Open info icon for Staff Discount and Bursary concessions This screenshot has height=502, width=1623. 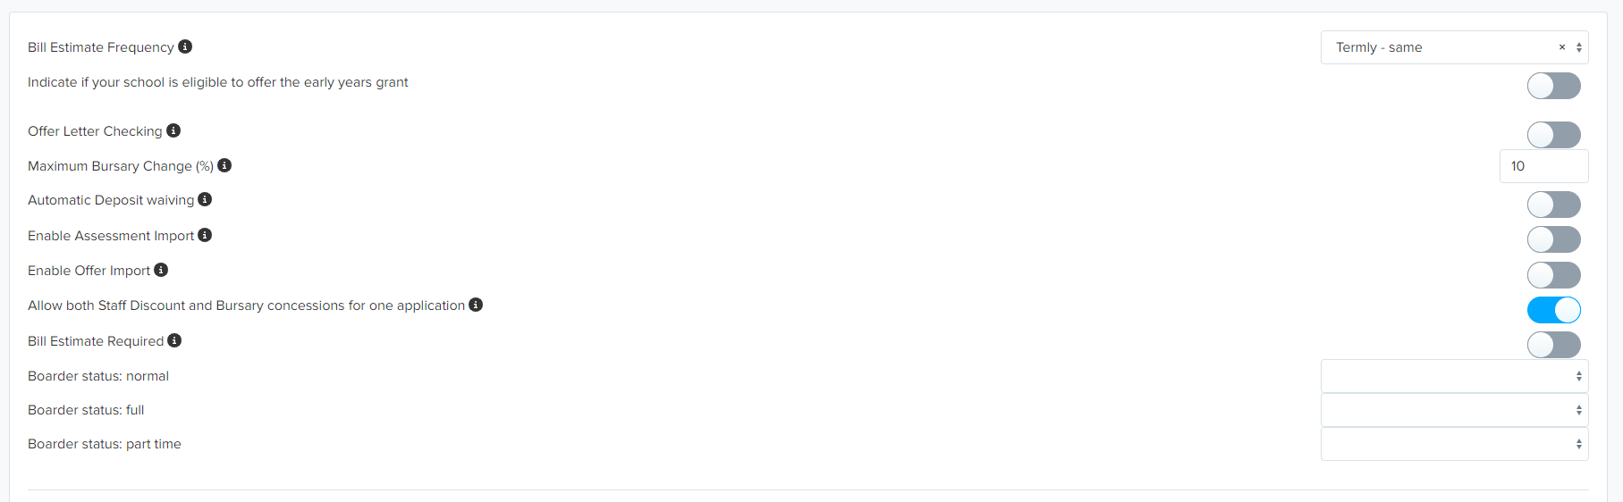[x=476, y=305]
